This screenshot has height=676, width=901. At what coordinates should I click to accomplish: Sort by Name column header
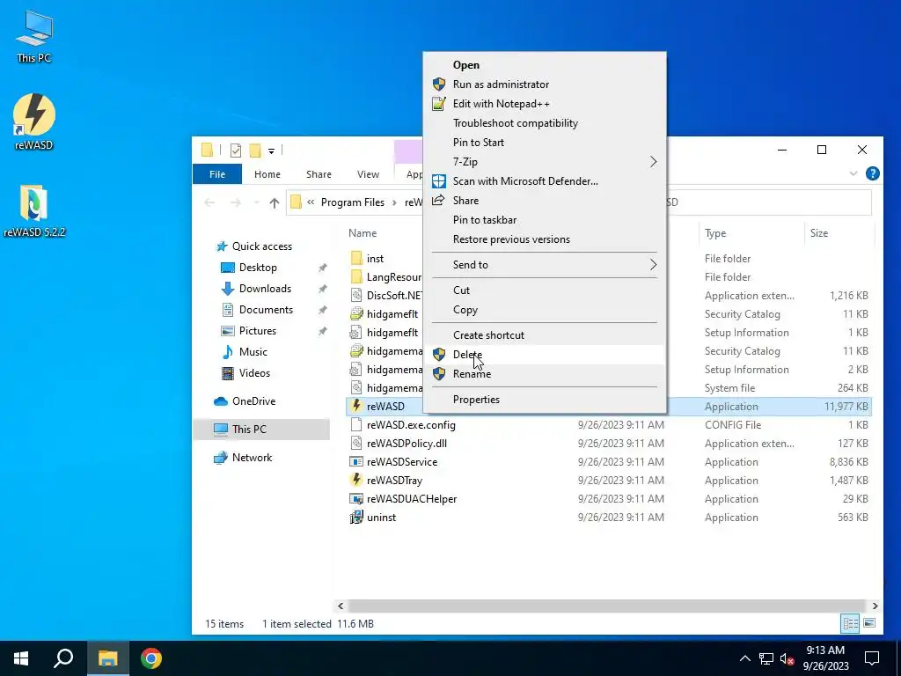click(x=363, y=232)
